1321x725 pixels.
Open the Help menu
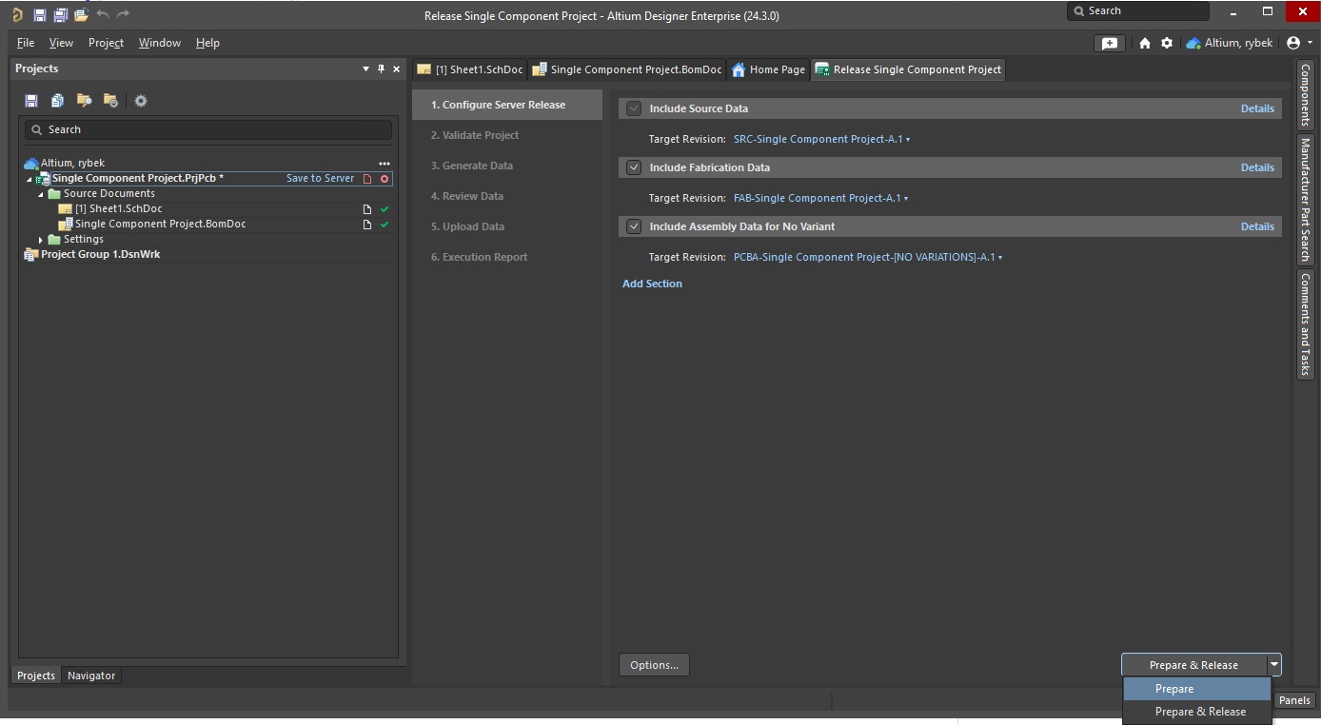(x=207, y=43)
